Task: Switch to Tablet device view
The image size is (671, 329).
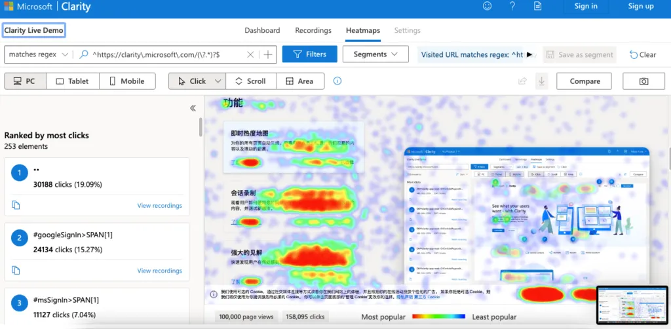Action: point(73,81)
